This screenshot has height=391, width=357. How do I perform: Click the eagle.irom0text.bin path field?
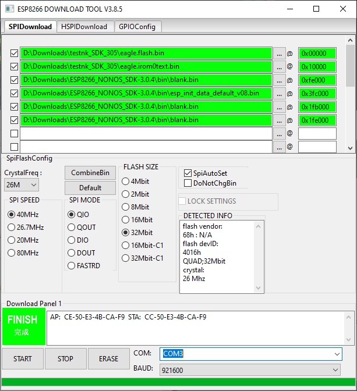(x=146, y=66)
